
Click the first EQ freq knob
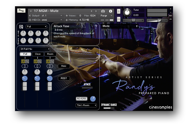point(23,41)
